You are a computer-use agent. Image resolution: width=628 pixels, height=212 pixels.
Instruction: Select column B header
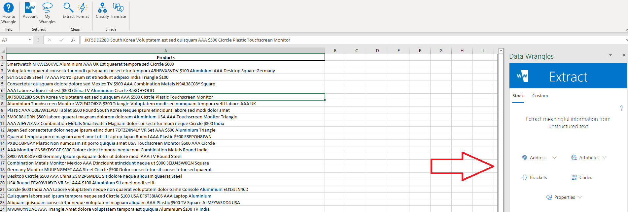click(x=335, y=51)
